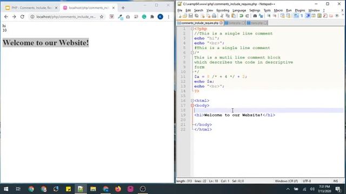Open Task View on the taskbar
Screen dimensions: 346x194
click(18, 189)
